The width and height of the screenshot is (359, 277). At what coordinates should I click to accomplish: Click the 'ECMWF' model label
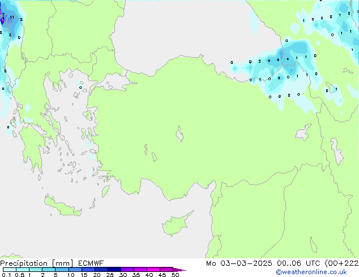click(91, 263)
